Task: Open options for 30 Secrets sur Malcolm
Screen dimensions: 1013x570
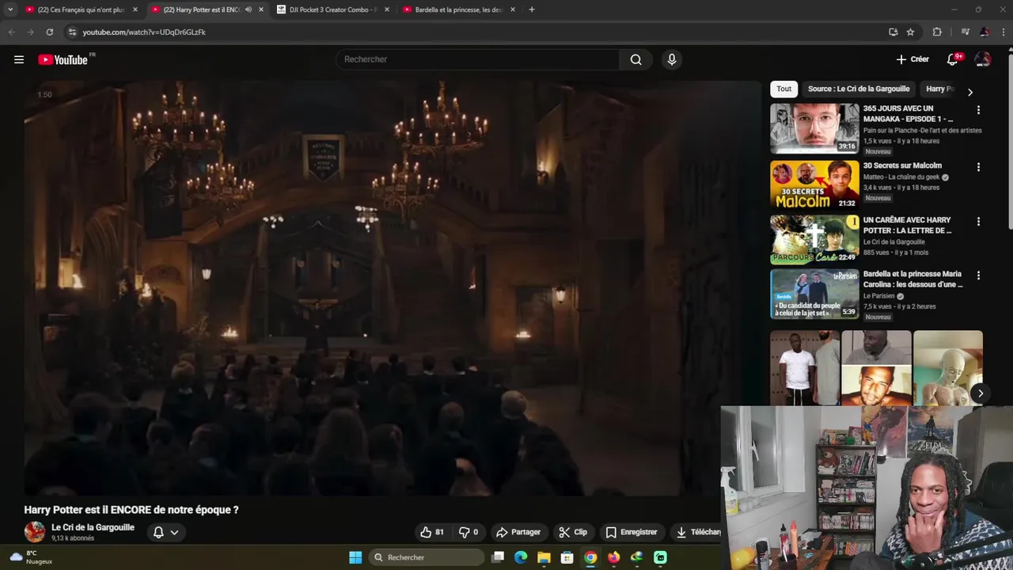Action: (x=978, y=167)
